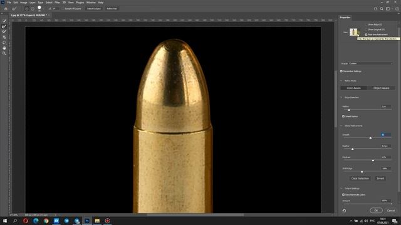Collapse the Refine Mode section
The height and width of the screenshot is (225, 401).
pos(341,81)
